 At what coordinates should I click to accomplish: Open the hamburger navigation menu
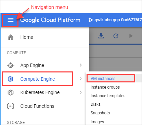pyautogui.click(x=11, y=20)
